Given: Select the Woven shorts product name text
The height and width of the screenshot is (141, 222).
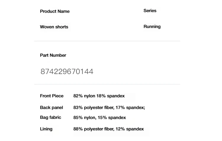Looking at the screenshot, I should [54, 27].
